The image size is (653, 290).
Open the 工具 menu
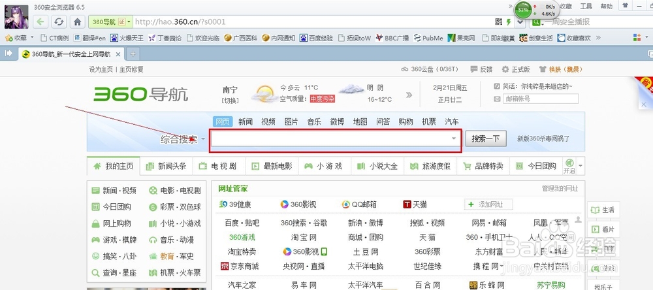(x=586, y=6)
